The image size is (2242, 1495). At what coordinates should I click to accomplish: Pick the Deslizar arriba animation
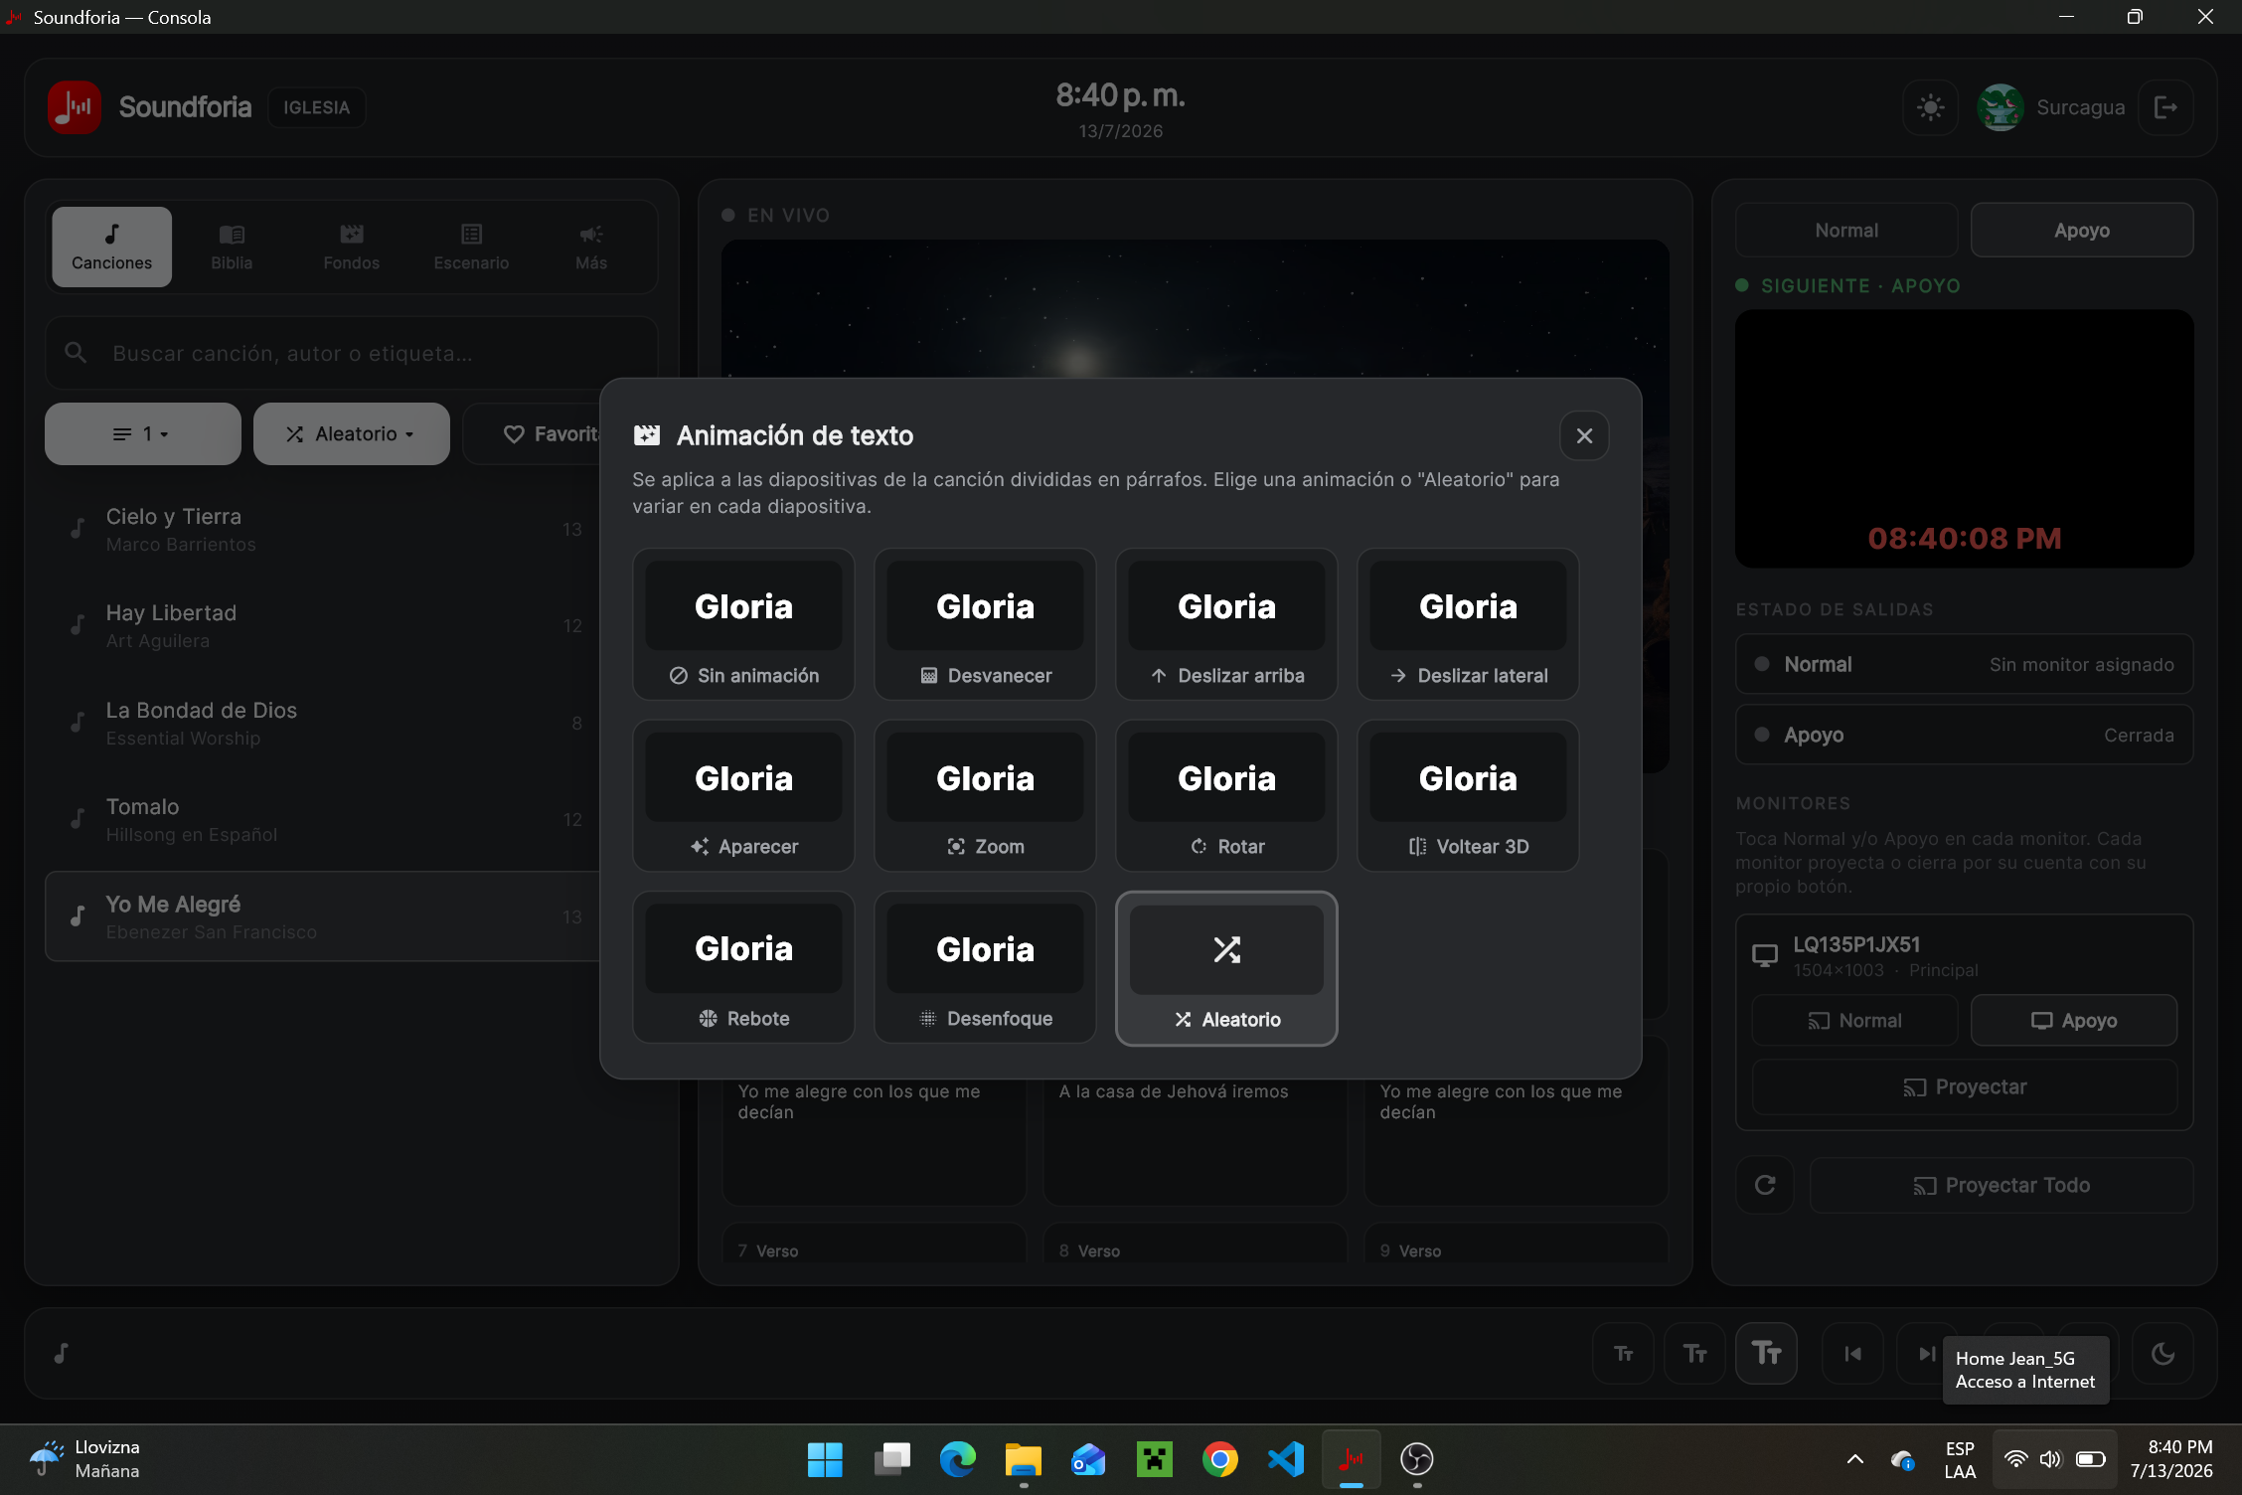[1226, 624]
